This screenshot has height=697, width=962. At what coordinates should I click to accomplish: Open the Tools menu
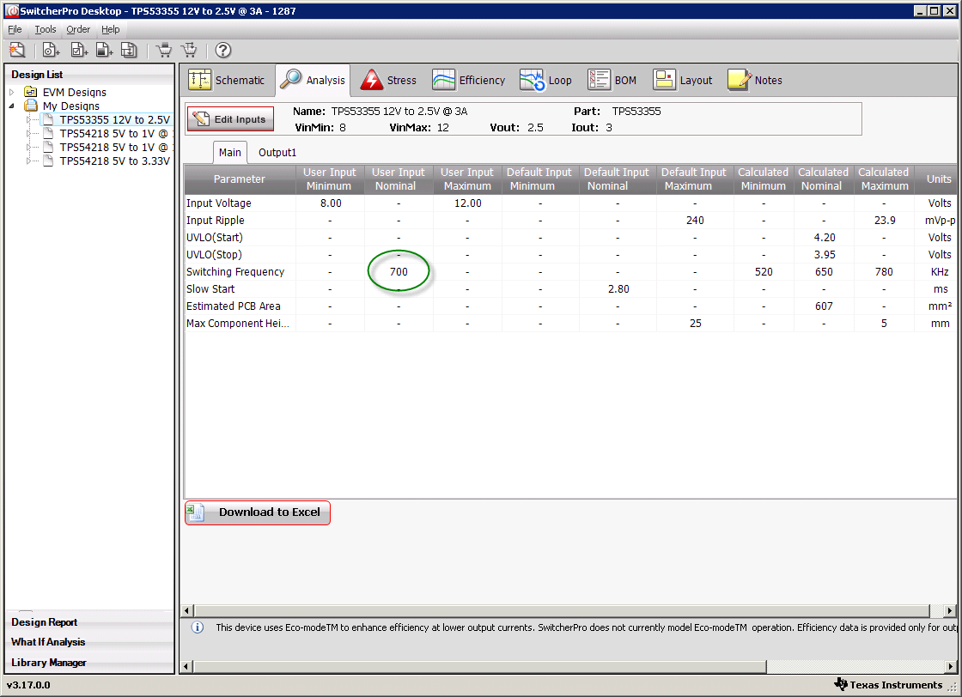pyautogui.click(x=46, y=29)
